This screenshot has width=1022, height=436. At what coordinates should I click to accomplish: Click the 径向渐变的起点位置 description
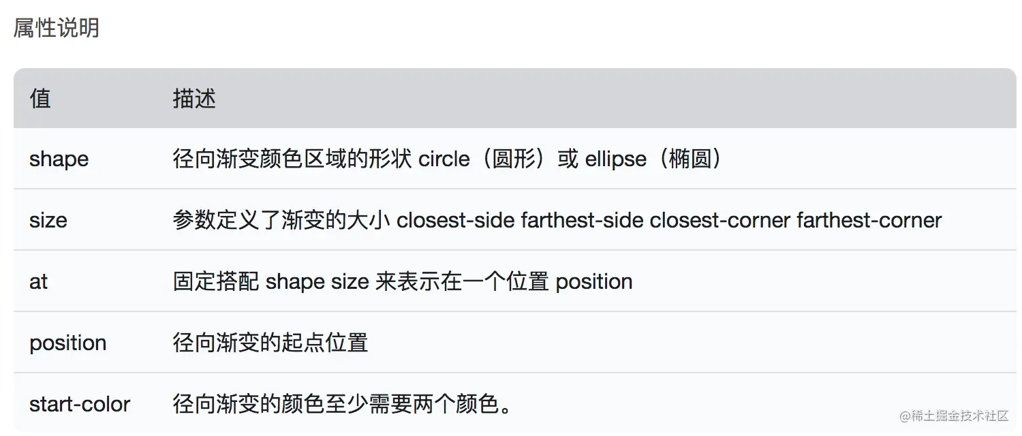coord(270,343)
